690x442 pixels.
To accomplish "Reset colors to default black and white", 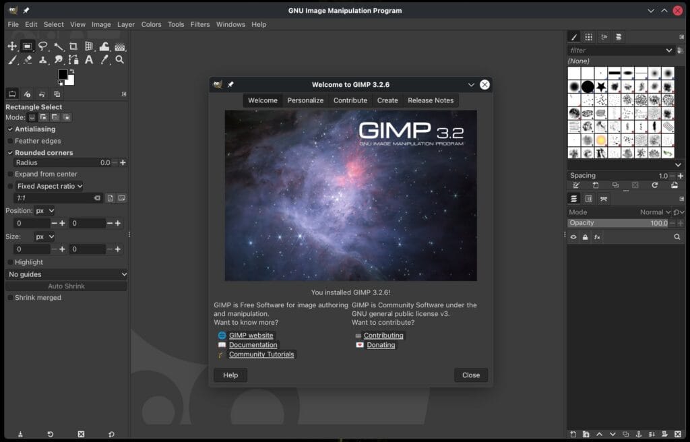I will coord(60,83).
